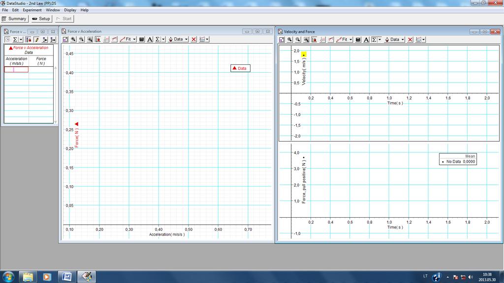The image size is (504, 283).
Task: Open the Edit menu
Action: 15,10
